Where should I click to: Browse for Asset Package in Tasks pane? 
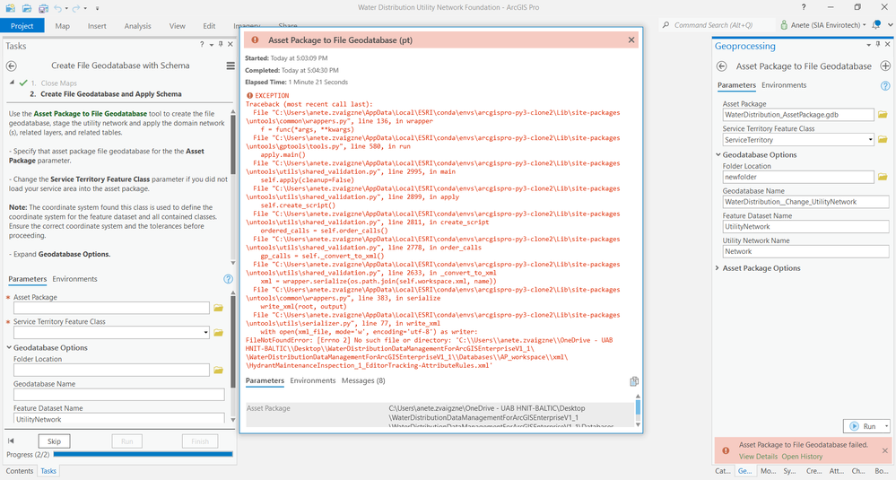[218, 308]
